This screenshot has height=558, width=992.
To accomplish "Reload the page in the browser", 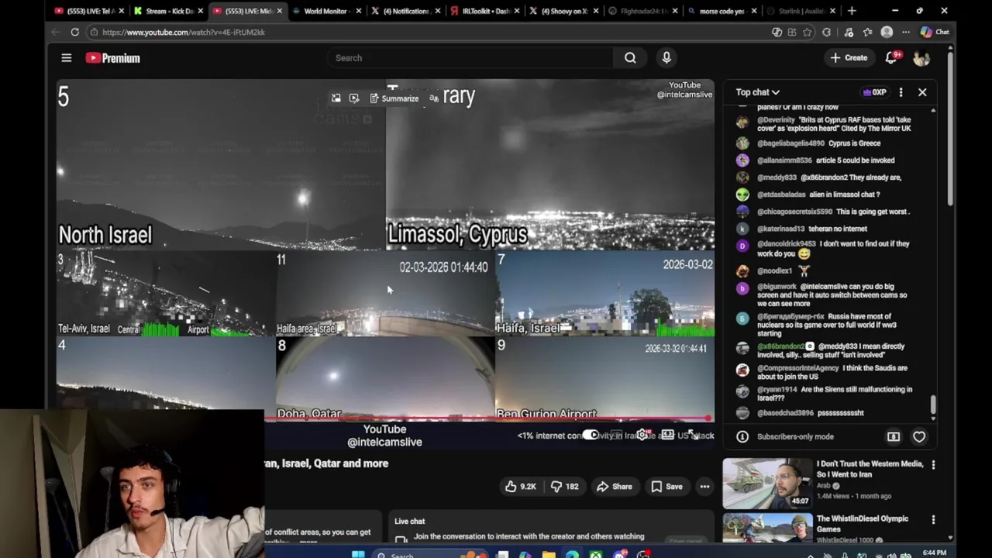I will (x=75, y=33).
